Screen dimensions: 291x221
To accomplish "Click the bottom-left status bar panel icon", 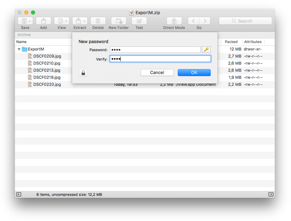I will coord(19,194).
